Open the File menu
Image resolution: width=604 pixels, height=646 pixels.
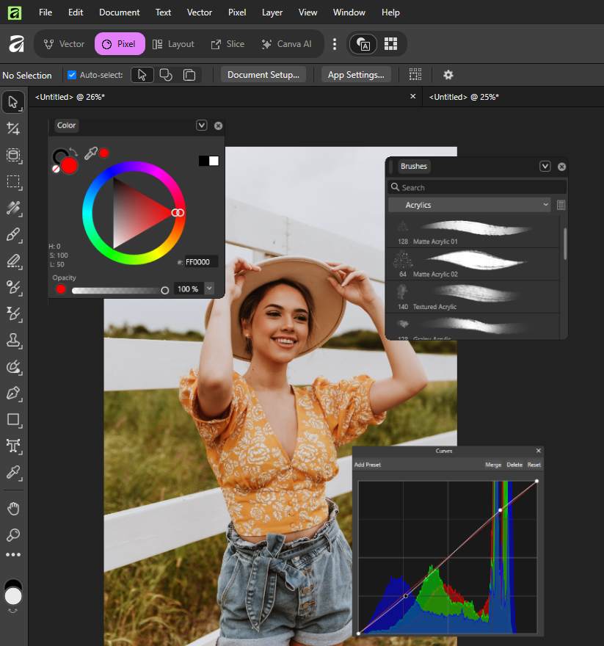pyautogui.click(x=46, y=12)
